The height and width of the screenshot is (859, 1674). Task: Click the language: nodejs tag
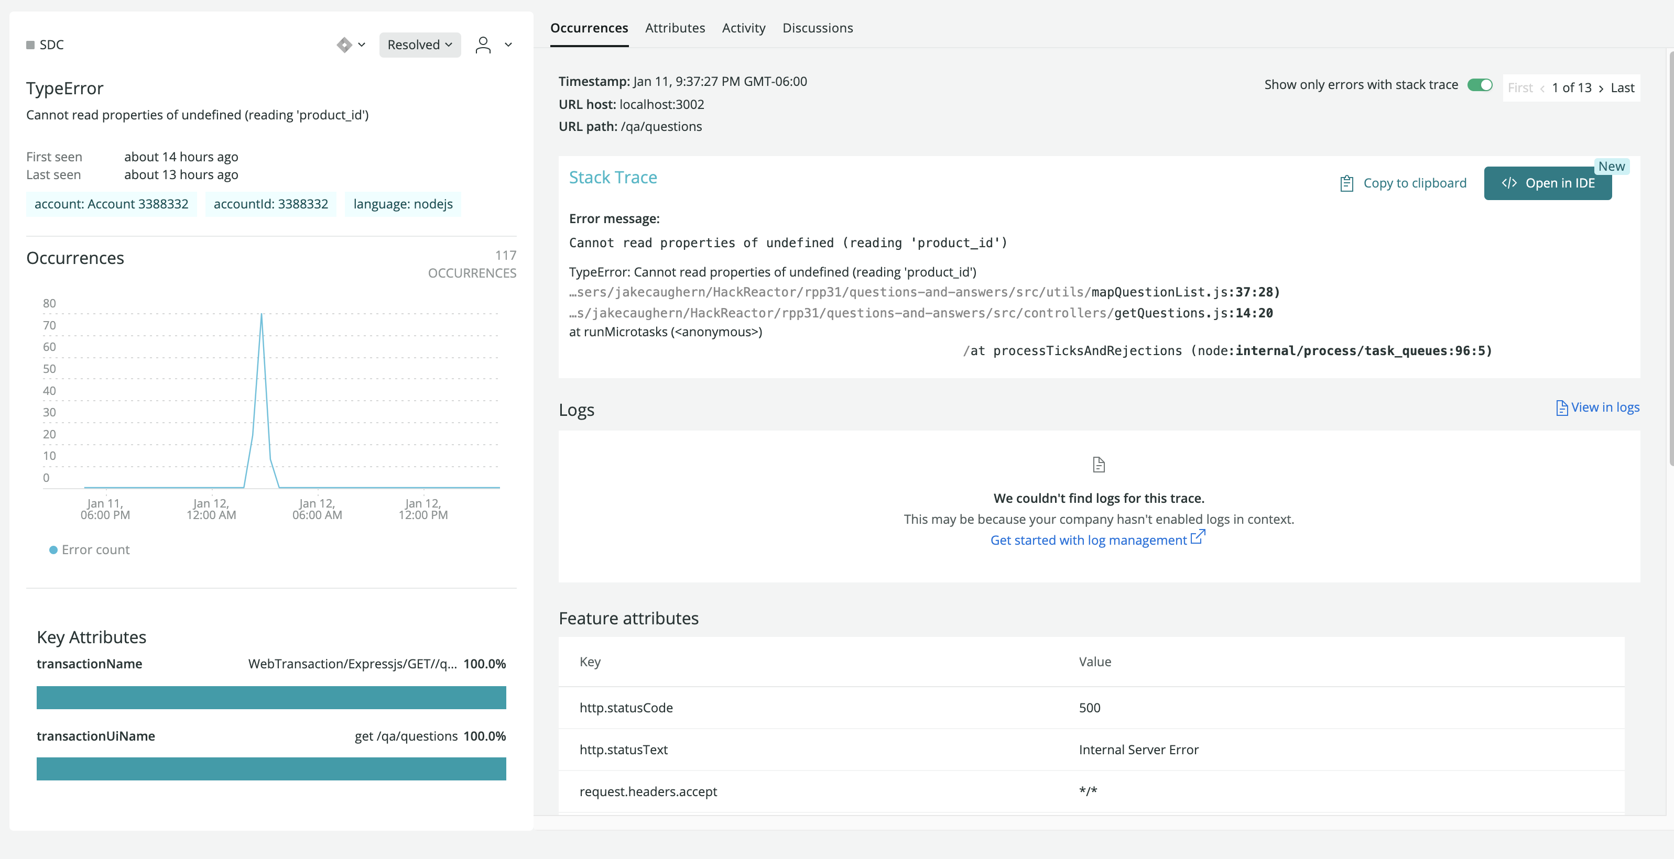(x=403, y=204)
